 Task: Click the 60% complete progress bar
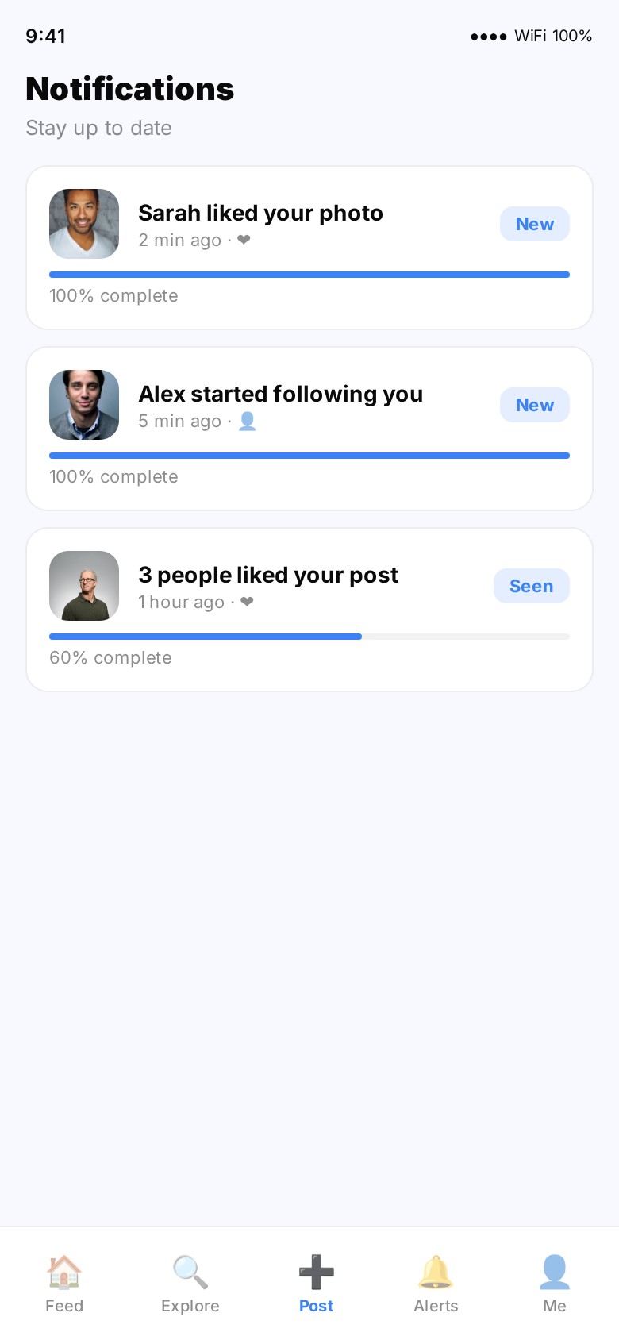(309, 636)
